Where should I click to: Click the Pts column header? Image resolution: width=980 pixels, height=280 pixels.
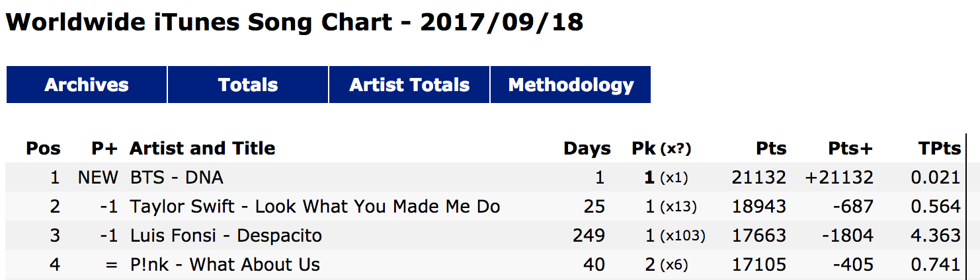[772, 149]
